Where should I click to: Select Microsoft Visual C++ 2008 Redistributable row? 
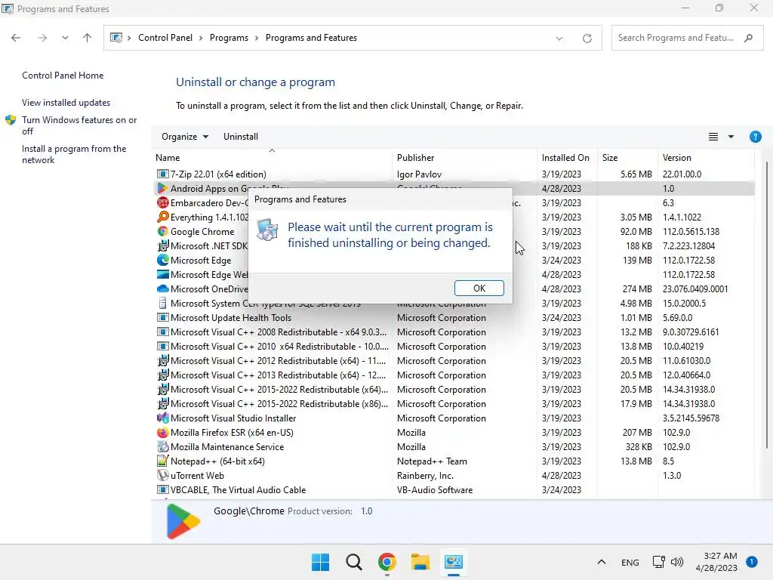pos(454,332)
